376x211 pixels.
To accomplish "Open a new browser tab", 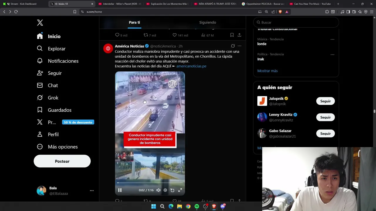I will click(x=338, y=4).
